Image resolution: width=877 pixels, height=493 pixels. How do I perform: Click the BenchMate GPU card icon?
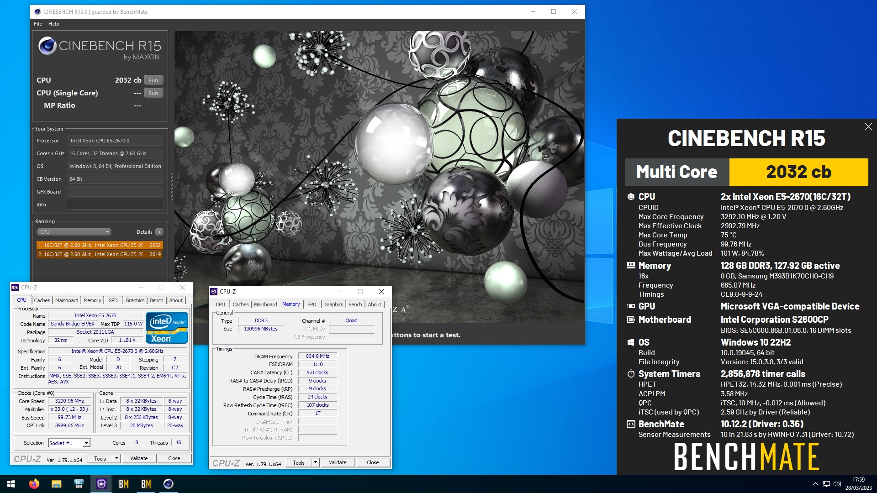(631, 306)
